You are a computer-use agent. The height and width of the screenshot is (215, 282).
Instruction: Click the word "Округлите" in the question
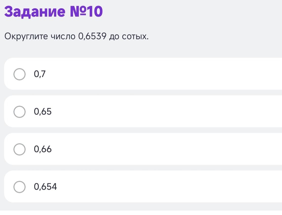click(x=26, y=37)
